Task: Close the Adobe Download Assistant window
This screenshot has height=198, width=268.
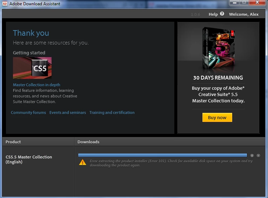Action: coord(257,2)
